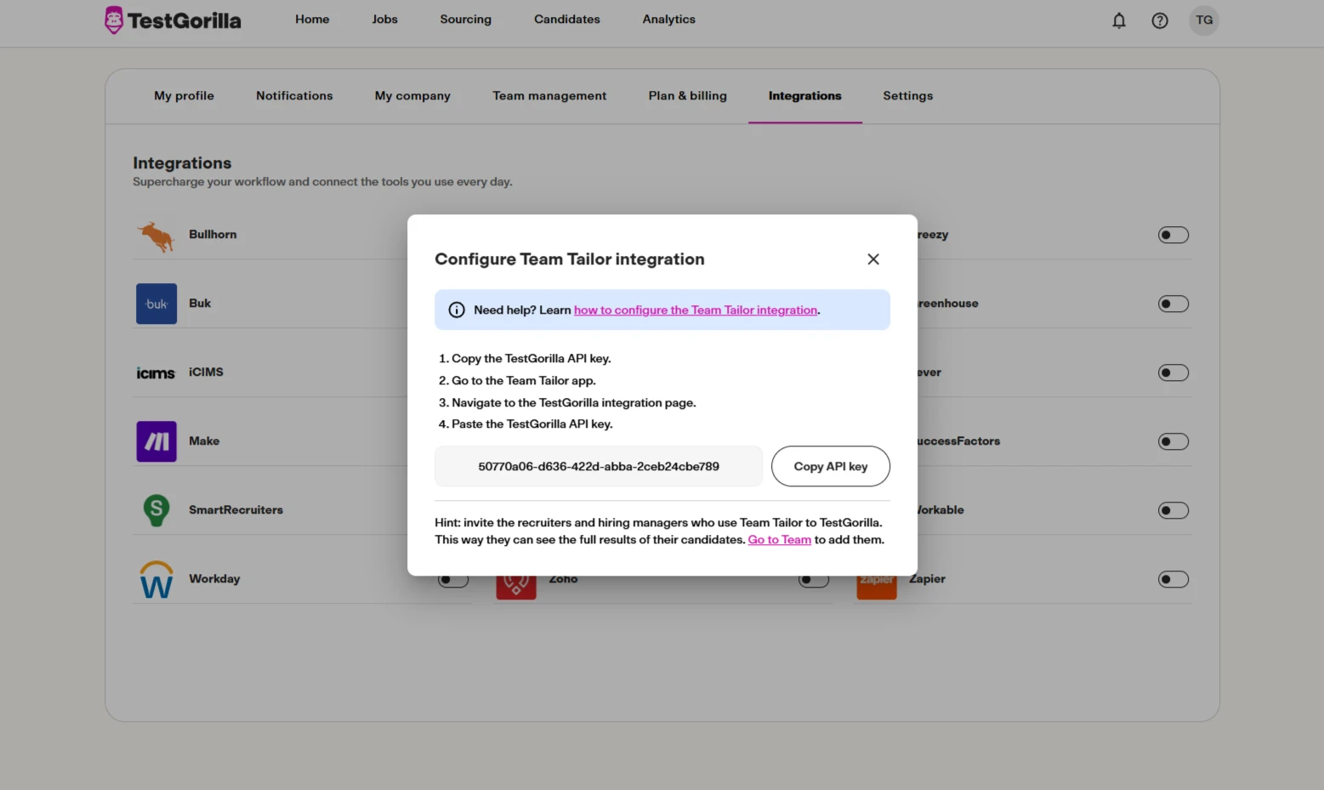1324x790 pixels.
Task: Click the Zapier integration name
Action: click(x=927, y=579)
